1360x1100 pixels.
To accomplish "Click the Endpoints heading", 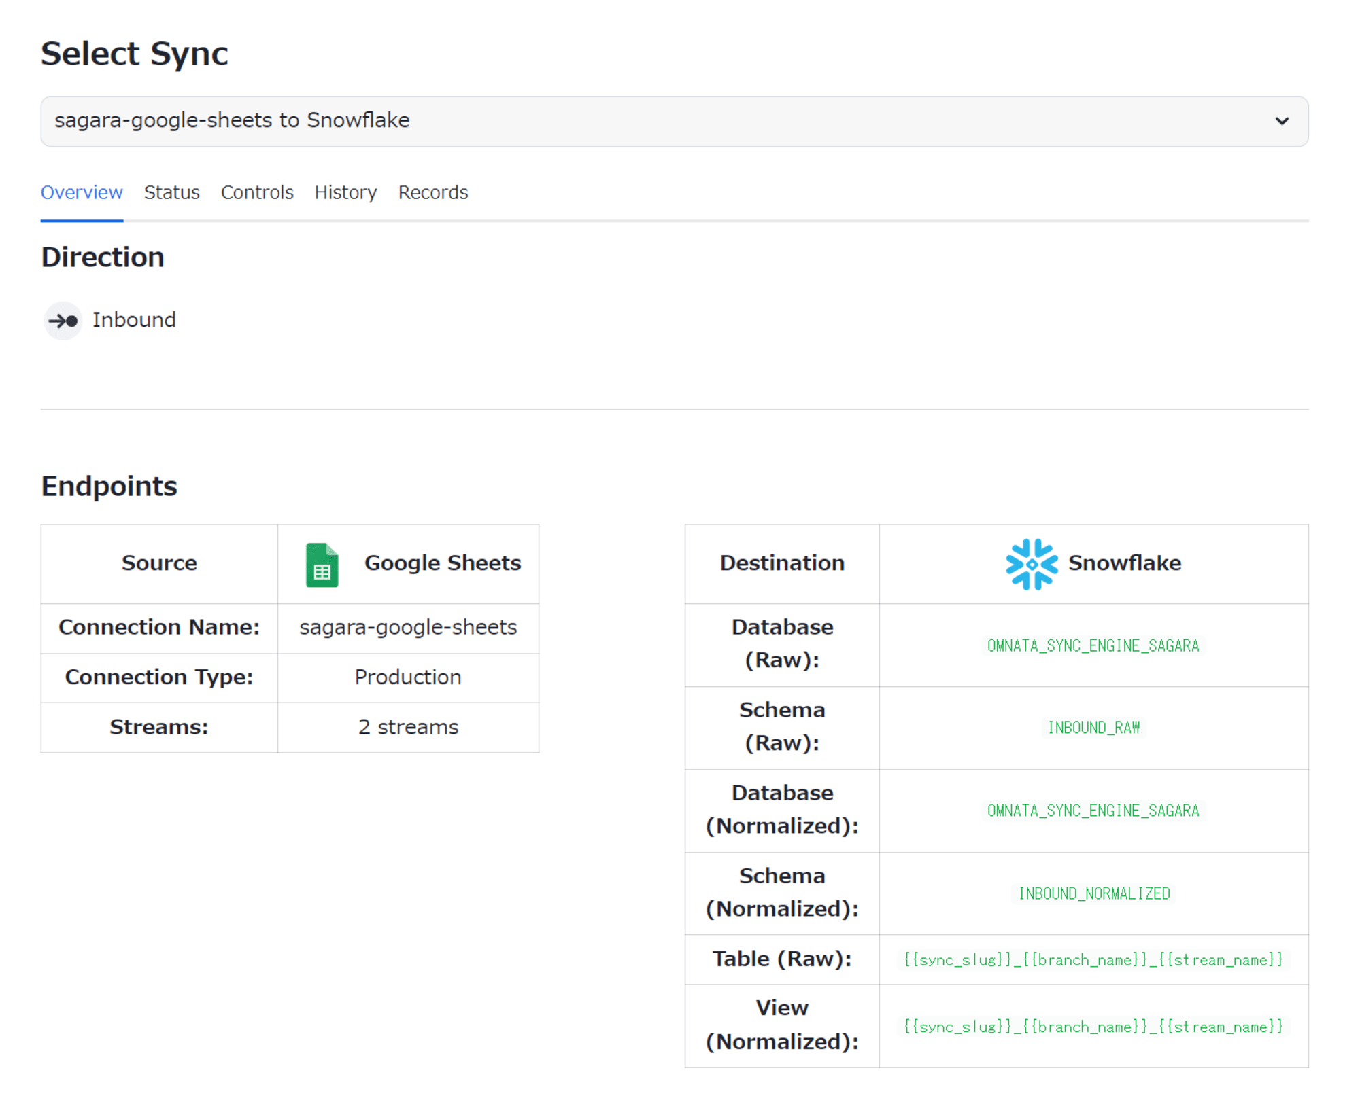I will tap(109, 486).
